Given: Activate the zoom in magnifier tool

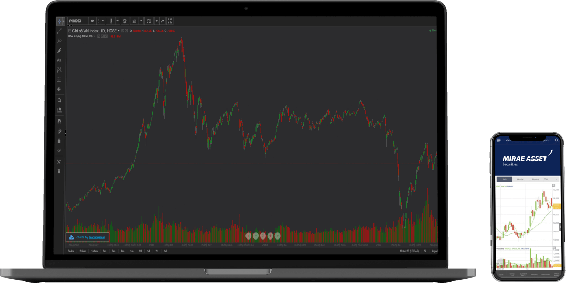Looking at the screenshot, I should 59,100.
